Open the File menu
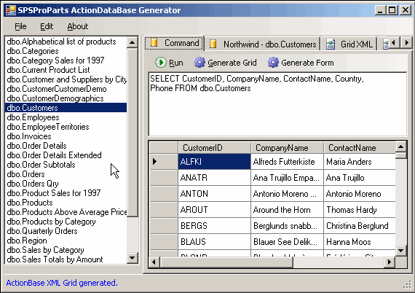 tap(20, 26)
